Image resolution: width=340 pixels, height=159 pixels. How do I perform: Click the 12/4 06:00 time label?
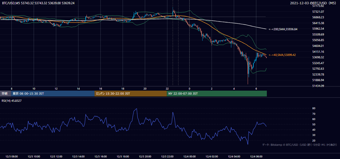(256, 157)
